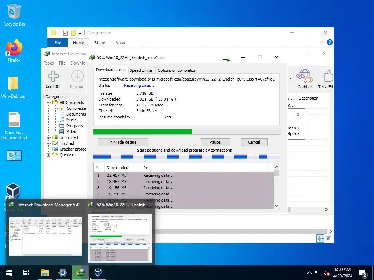Open the notification center icon

(x=363, y=273)
